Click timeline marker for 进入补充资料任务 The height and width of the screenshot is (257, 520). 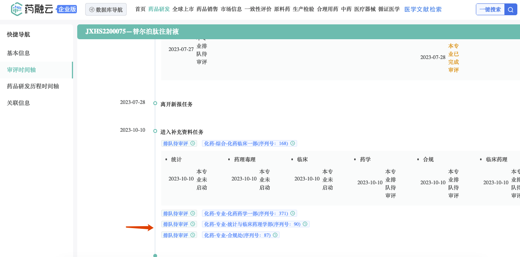tap(155, 131)
